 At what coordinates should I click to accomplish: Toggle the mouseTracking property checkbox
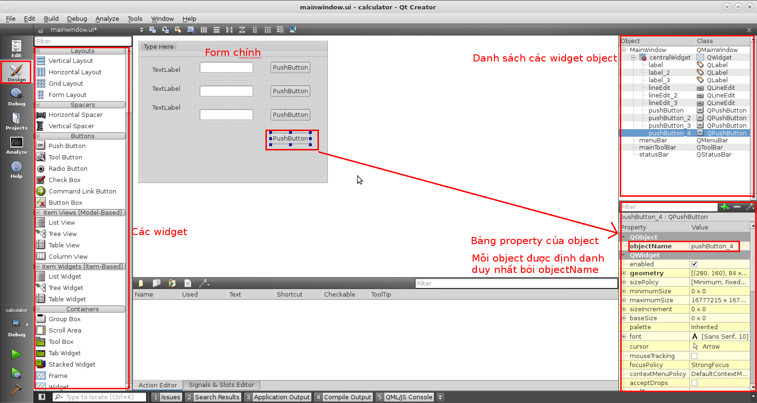click(694, 356)
